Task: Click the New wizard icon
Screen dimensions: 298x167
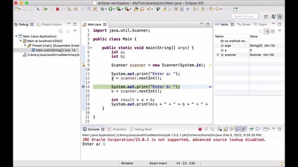Action: tap(17, 9)
